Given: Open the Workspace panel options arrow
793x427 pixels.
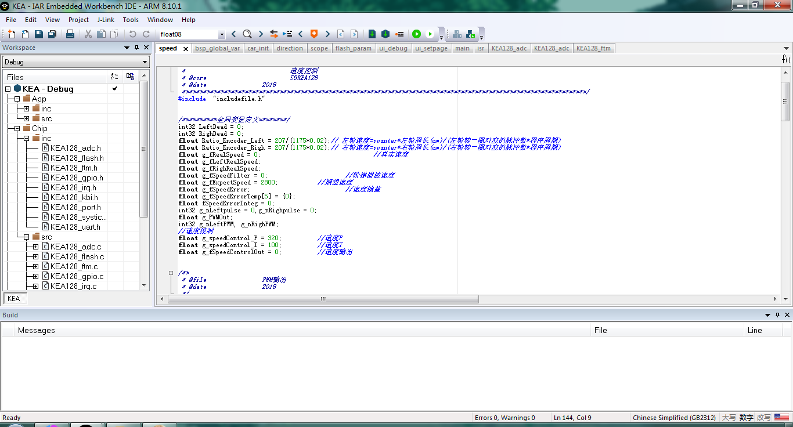Looking at the screenshot, I should [127, 48].
